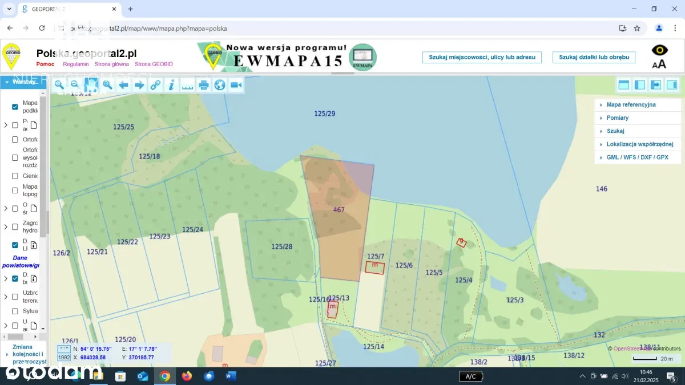Expand the Mapa referencyjna section
Screen dimensions: 685x385
(x=630, y=105)
